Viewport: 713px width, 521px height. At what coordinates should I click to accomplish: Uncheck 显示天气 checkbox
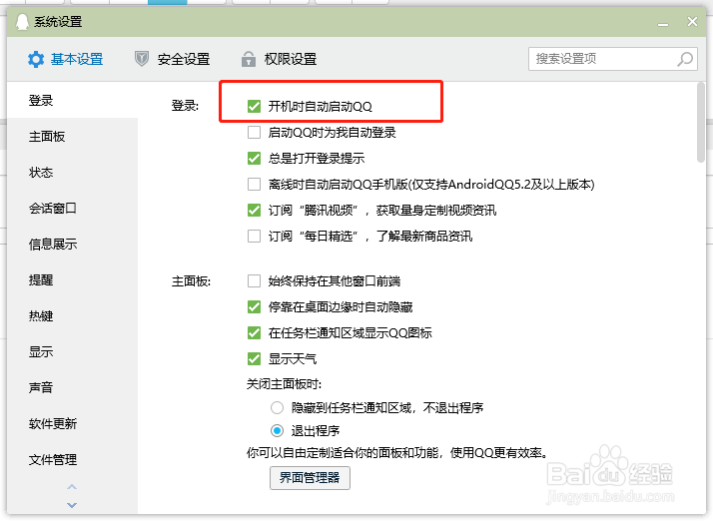(255, 358)
